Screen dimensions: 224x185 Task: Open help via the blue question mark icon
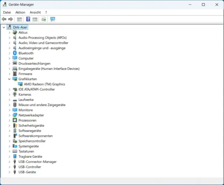coord(28,19)
